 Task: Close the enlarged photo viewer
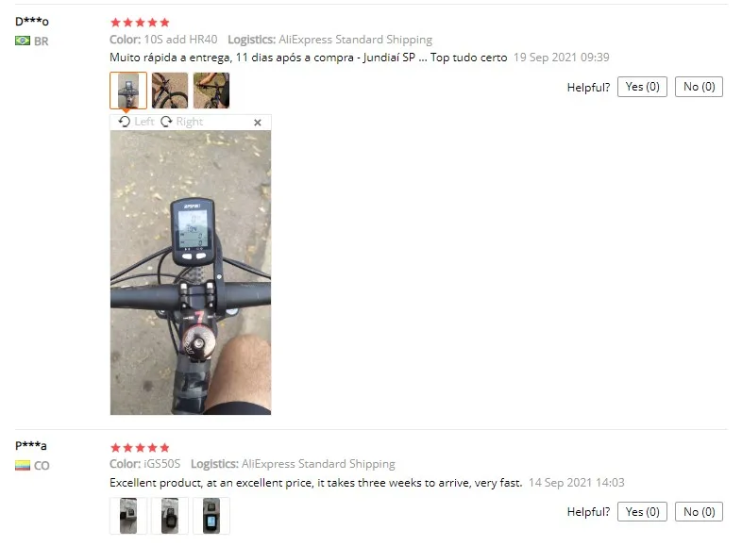[258, 123]
